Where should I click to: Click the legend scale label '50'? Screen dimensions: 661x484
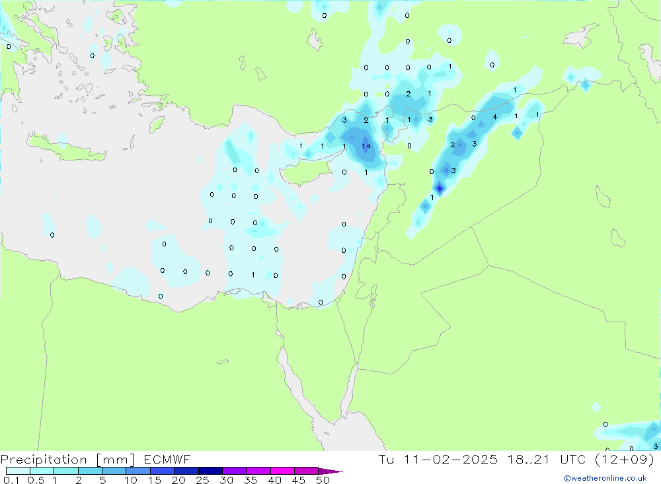[x=323, y=480]
